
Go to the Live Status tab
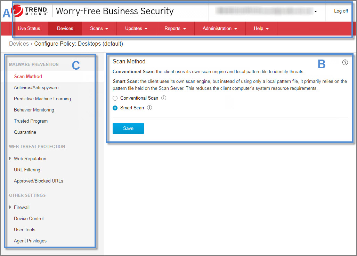point(29,29)
